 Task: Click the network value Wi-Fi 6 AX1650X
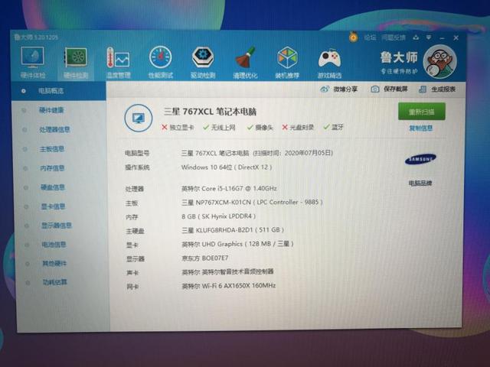[x=229, y=285]
